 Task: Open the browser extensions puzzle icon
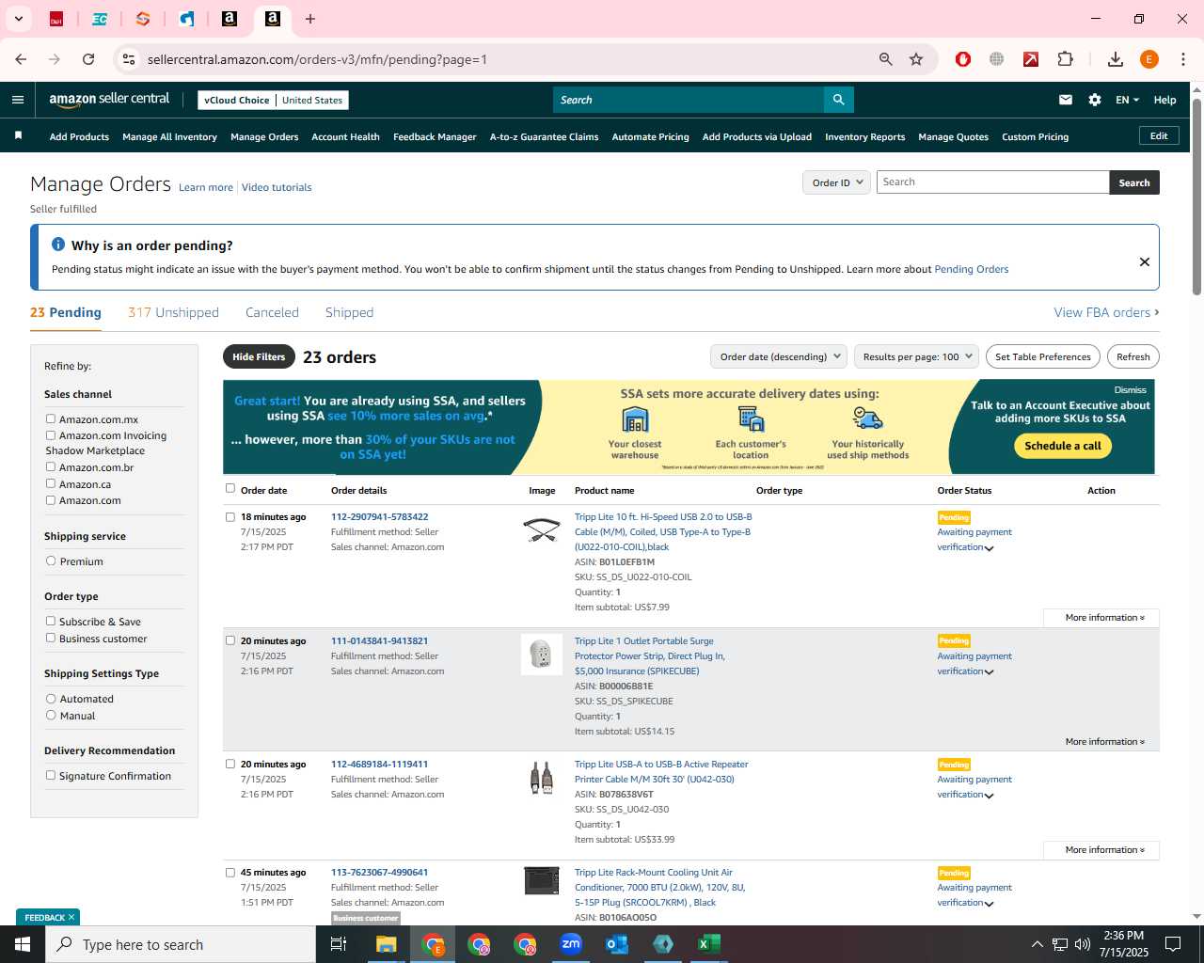pos(1066,59)
